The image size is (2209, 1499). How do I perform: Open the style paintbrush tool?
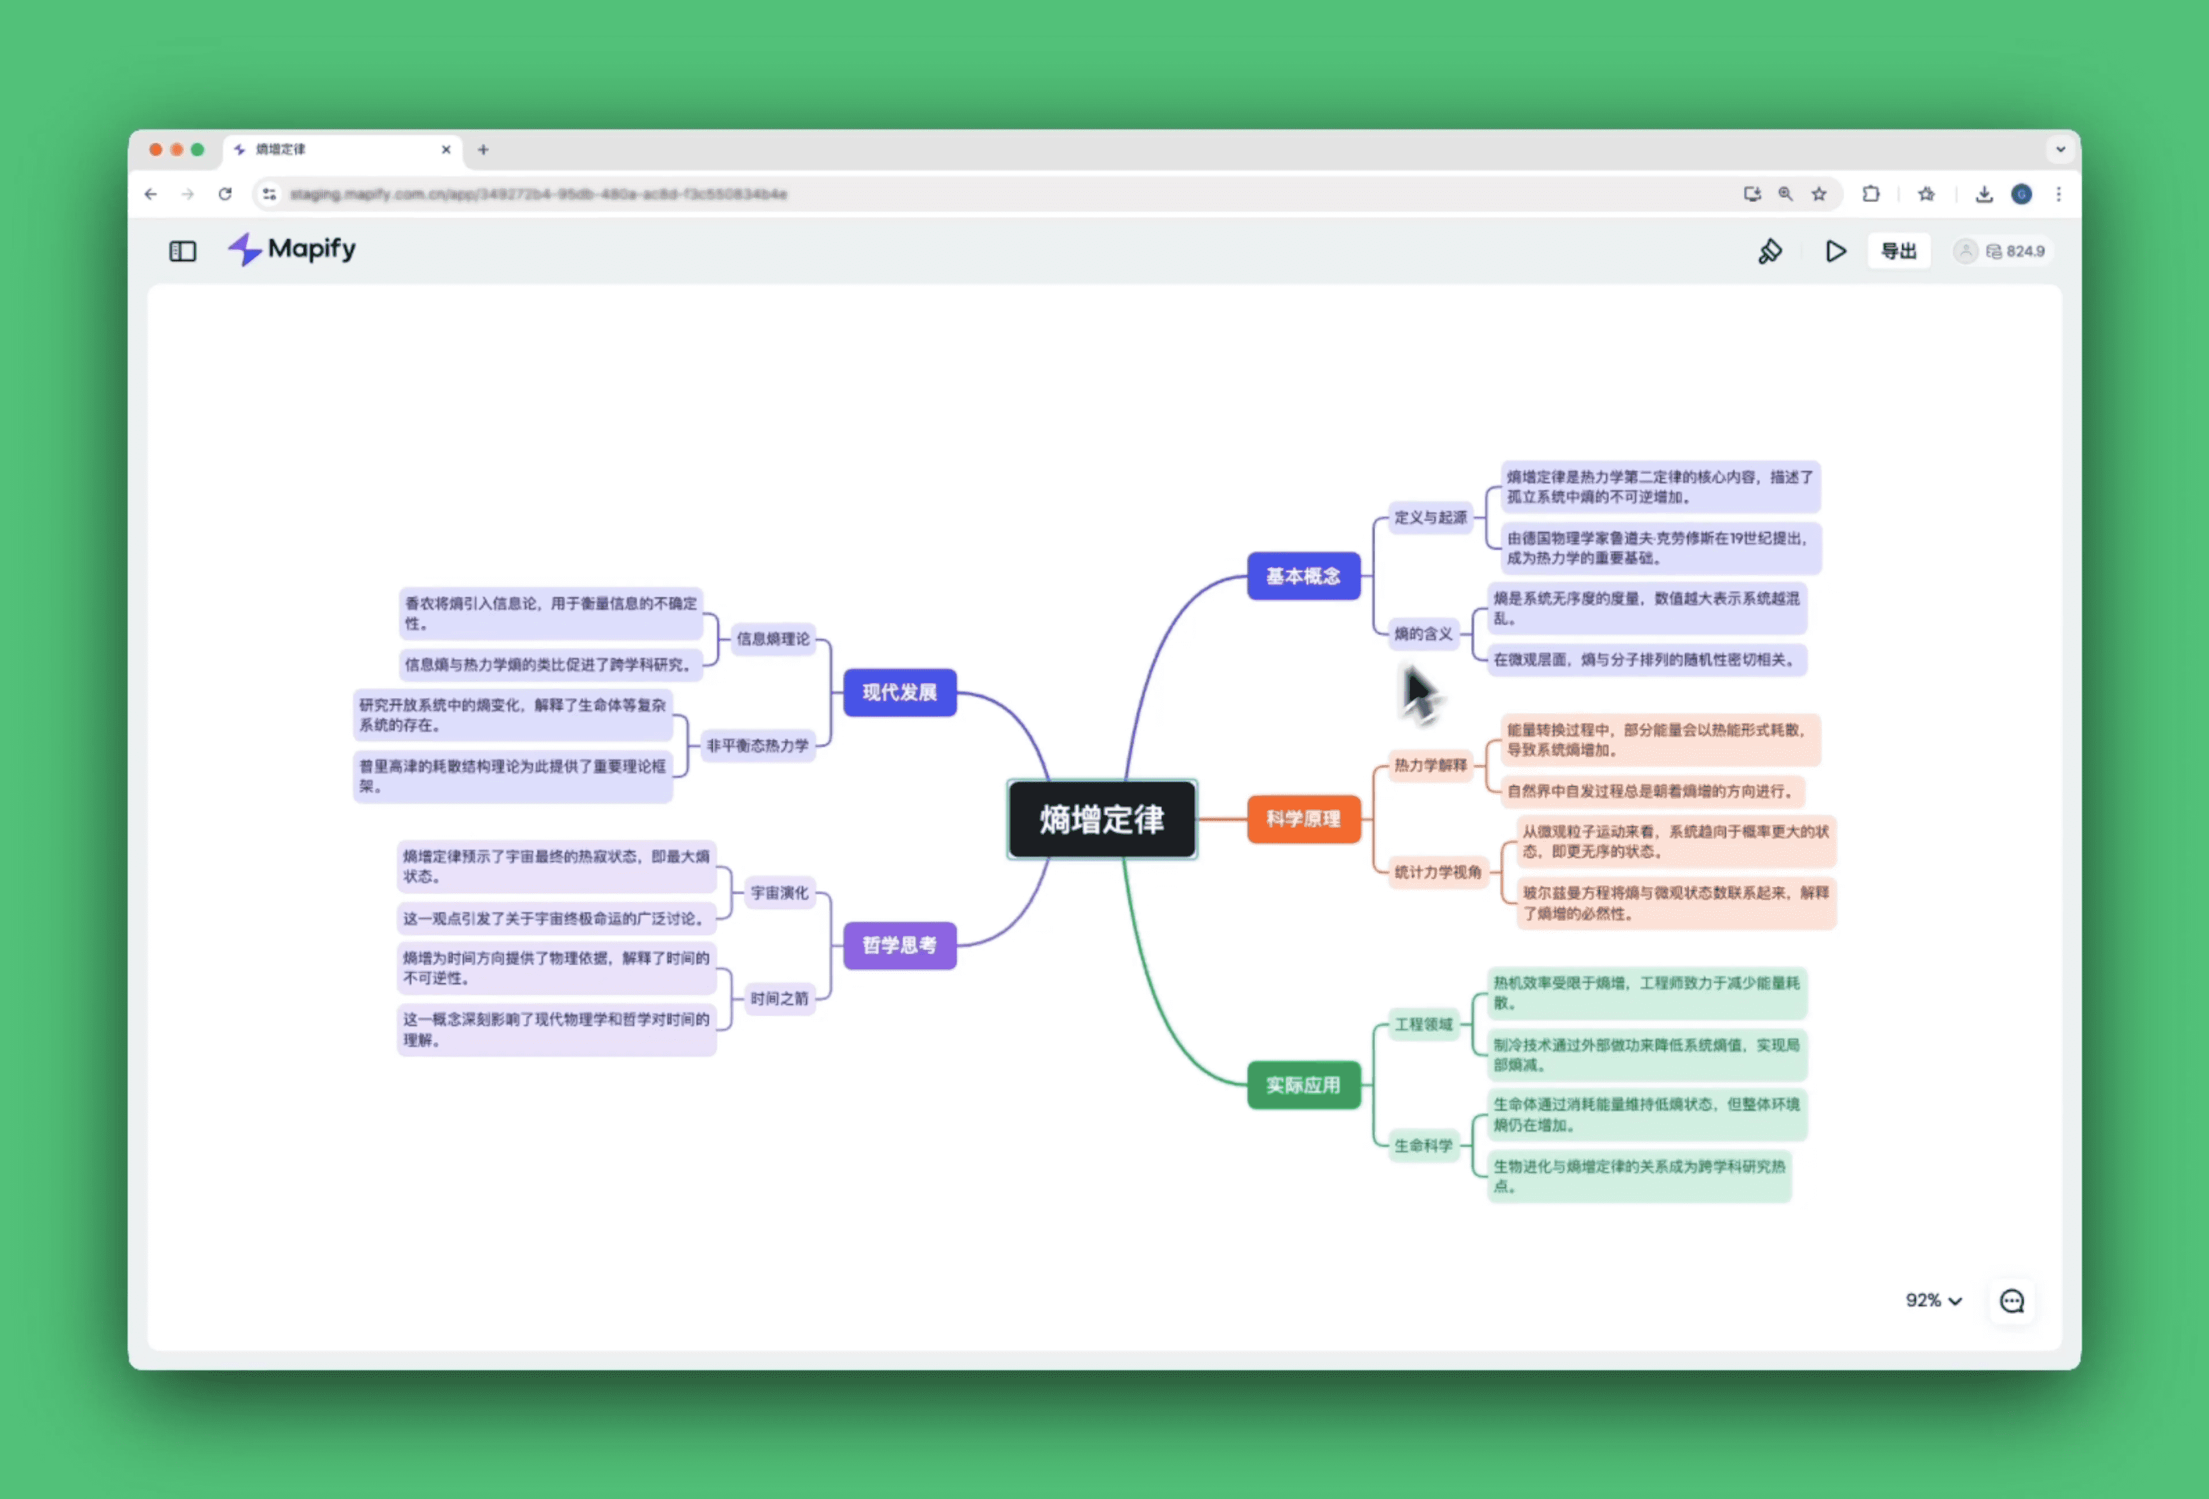coord(1770,251)
